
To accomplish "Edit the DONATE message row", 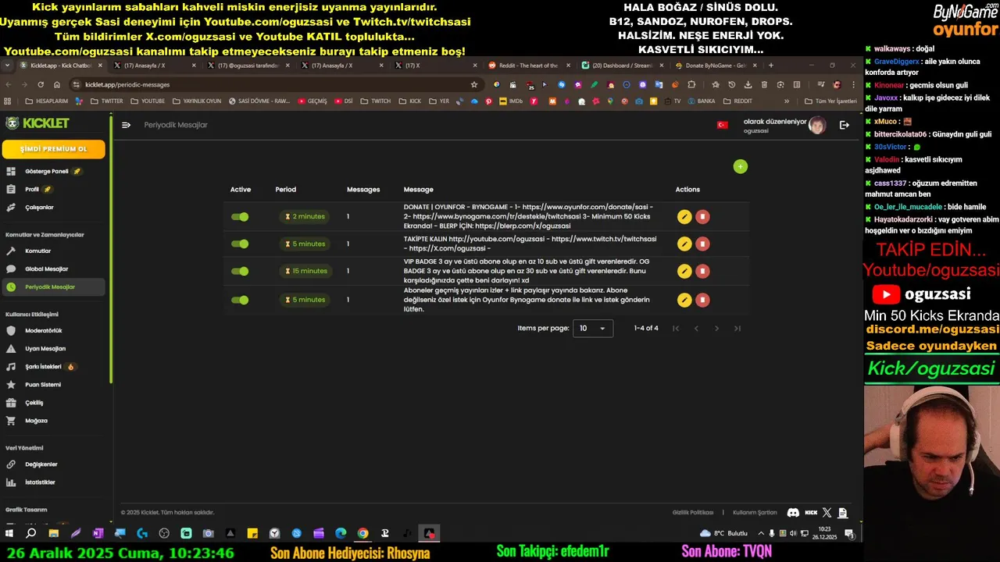I will (x=684, y=217).
